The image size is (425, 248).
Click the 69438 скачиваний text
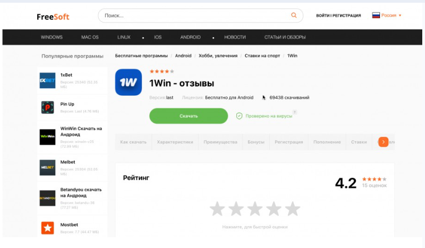pyautogui.click(x=289, y=97)
